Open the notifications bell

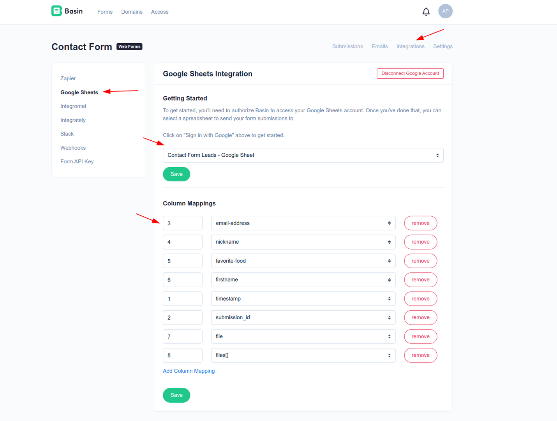point(426,12)
